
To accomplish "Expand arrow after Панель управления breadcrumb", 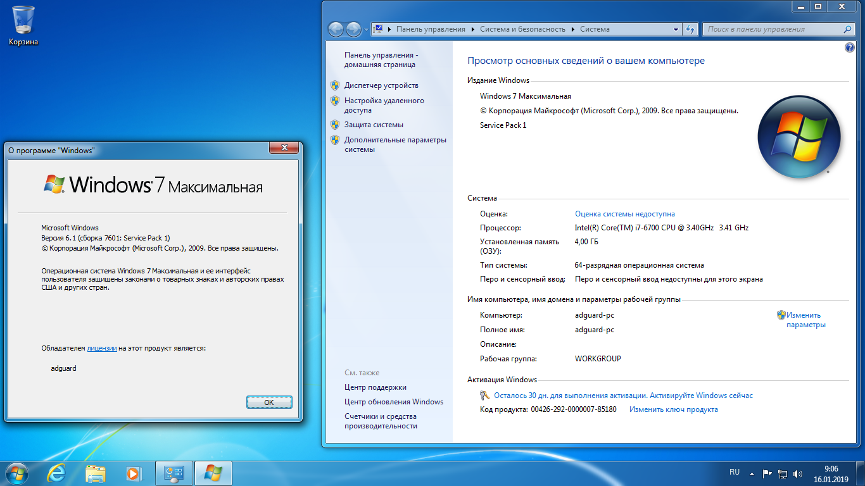I will pos(472,29).
